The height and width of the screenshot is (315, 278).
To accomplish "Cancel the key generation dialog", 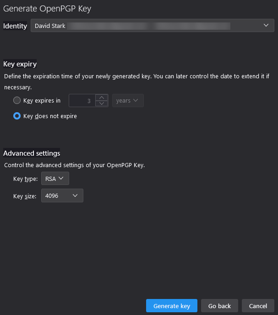I will 258,306.
